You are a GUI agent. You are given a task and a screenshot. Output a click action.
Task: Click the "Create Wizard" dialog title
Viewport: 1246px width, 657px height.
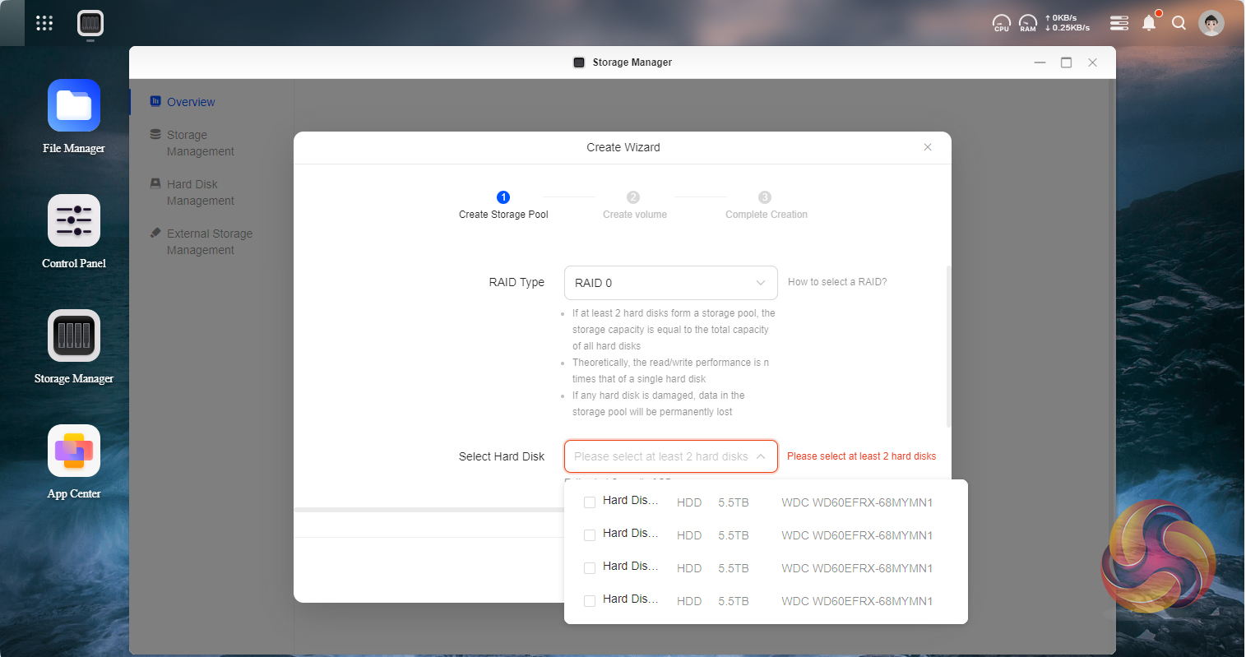[623, 147]
